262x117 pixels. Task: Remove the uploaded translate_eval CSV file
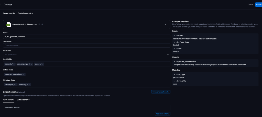pyautogui.click(x=166, y=25)
